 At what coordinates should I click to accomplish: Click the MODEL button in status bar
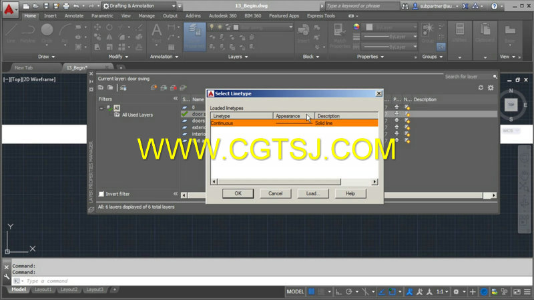point(295,292)
